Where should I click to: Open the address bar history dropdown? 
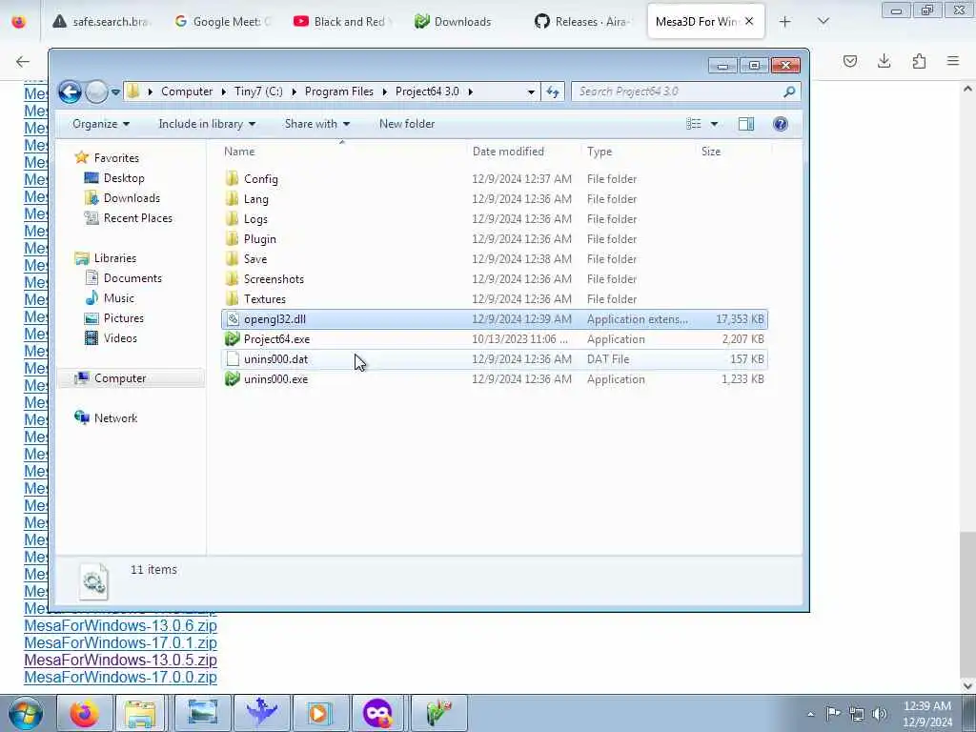[x=531, y=91]
